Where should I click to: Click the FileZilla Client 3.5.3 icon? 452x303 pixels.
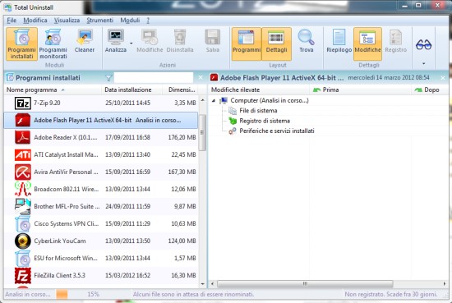(23, 275)
